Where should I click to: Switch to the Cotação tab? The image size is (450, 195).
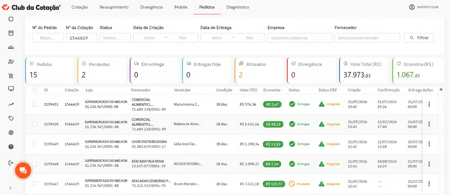[80, 7]
